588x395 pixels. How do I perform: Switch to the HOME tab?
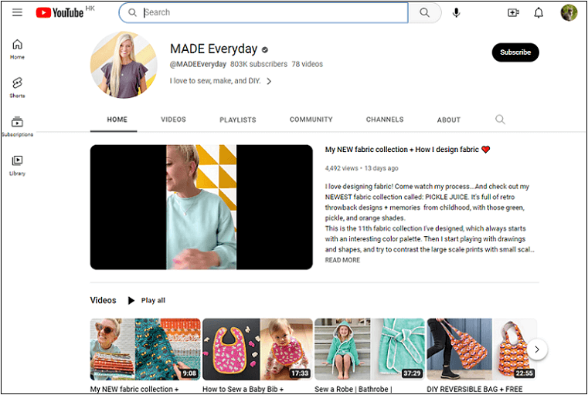[117, 120]
